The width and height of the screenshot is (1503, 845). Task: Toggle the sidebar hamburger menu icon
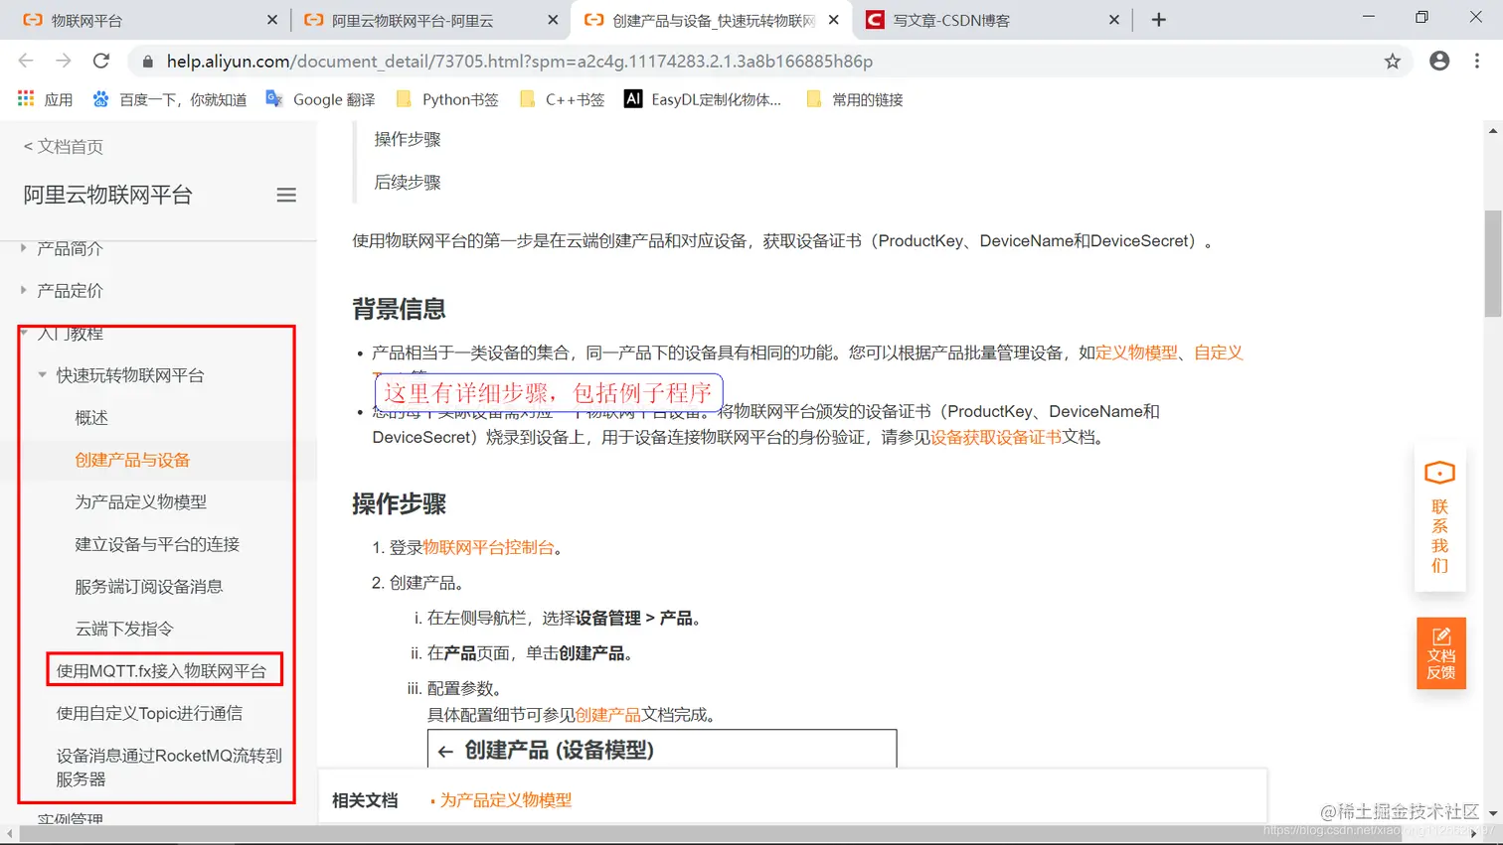(x=286, y=195)
